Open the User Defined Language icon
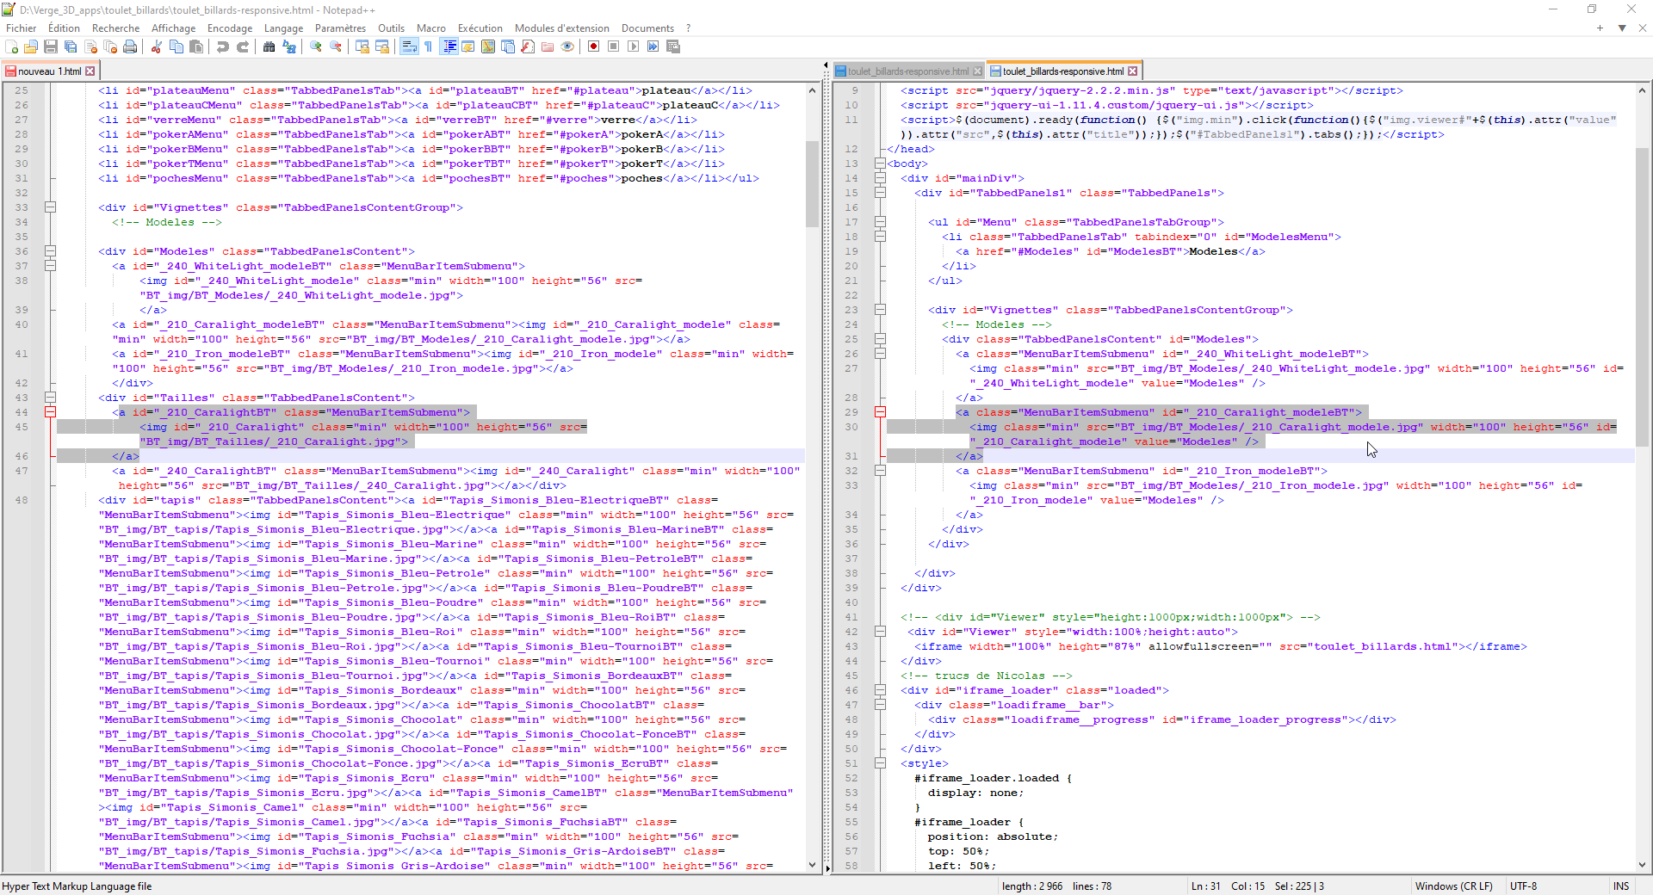Viewport: 1653px width, 895px height. click(468, 46)
